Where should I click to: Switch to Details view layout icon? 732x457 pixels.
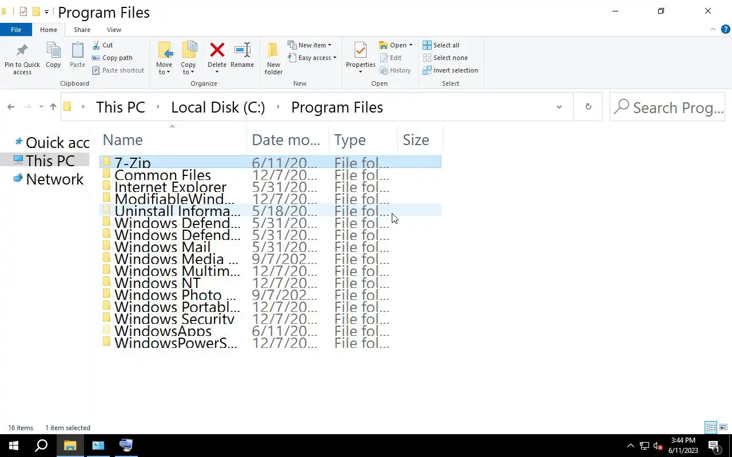[711, 427]
